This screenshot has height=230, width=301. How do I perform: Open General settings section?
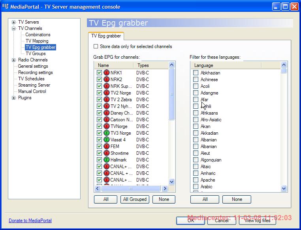[x=33, y=66]
